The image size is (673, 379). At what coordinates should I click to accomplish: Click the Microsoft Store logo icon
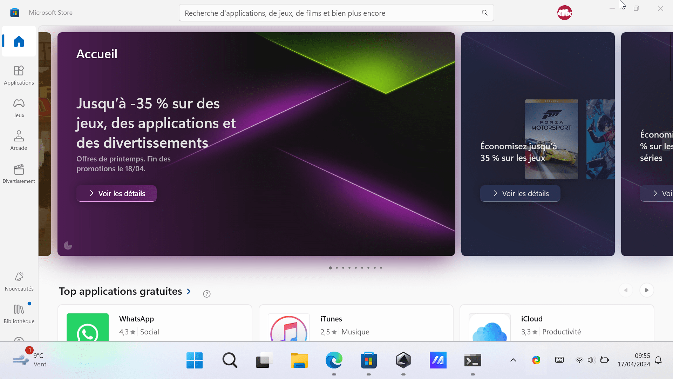[x=15, y=13]
